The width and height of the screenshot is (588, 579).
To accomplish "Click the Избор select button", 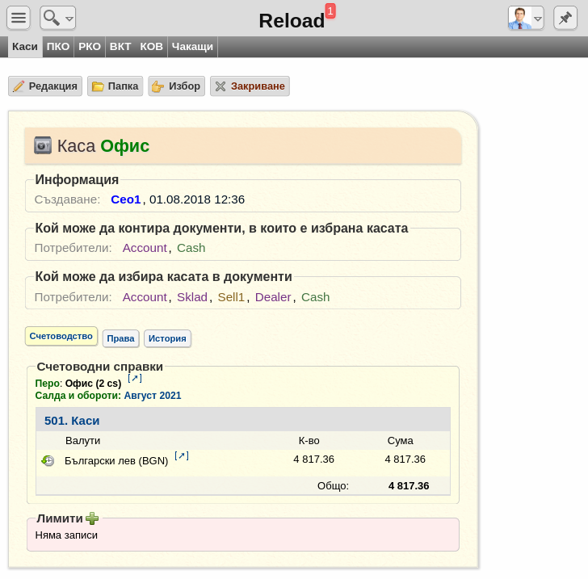I will [176, 86].
